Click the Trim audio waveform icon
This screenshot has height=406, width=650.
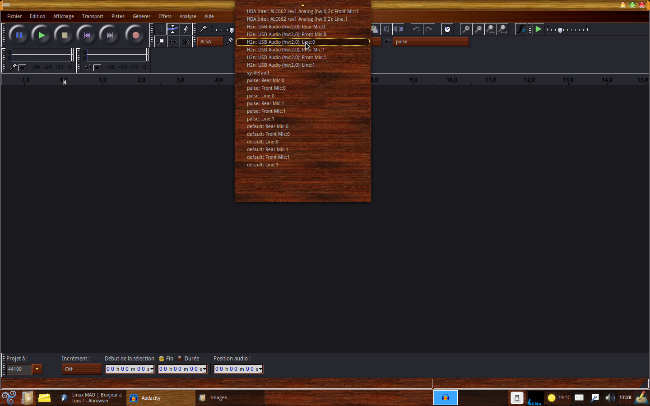(386, 29)
